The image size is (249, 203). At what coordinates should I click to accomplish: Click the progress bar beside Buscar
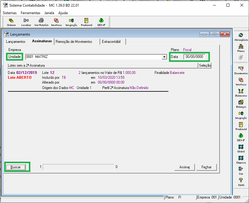[x=78, y=167]
